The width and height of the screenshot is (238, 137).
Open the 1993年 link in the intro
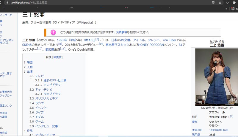tap(62, 40)
